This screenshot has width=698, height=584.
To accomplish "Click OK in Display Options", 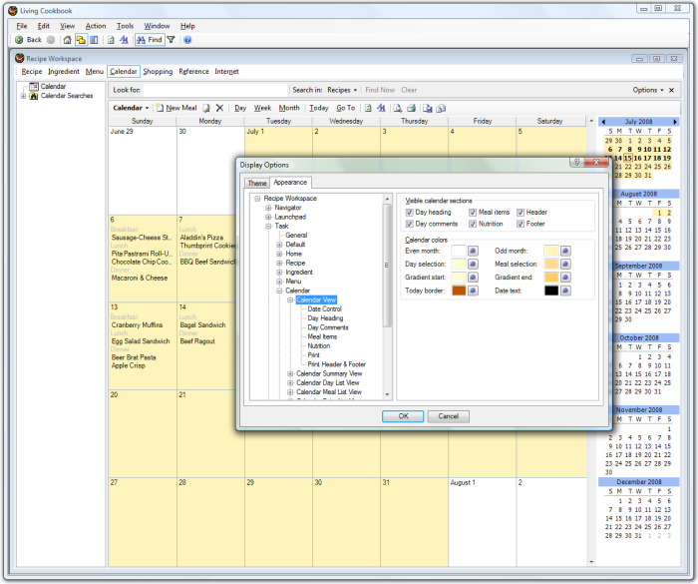I will 403,416.
